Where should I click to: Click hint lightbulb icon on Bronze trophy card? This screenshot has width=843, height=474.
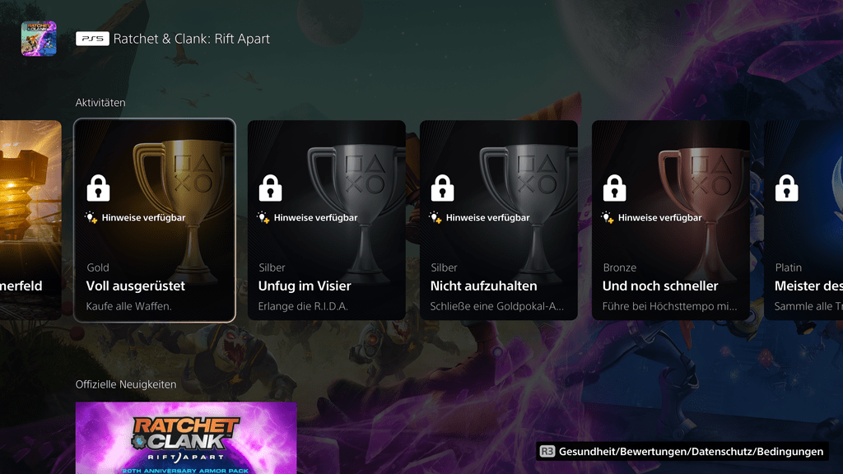pos(608,217)
